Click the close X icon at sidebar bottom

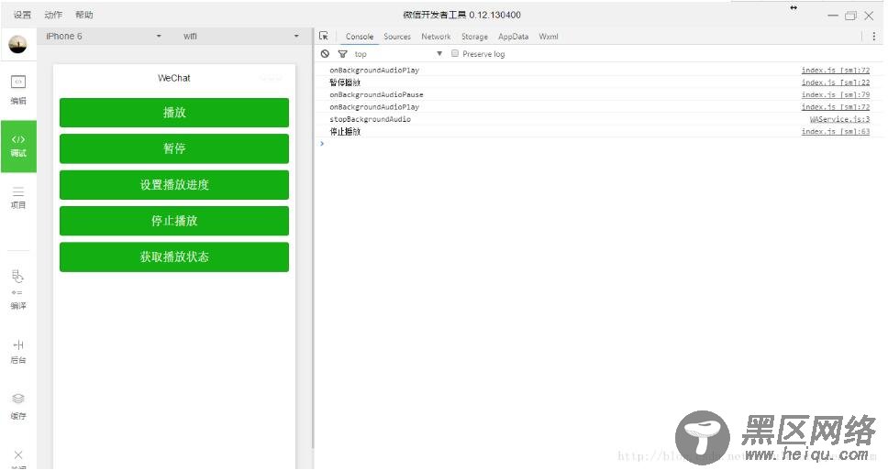(x=18, y=454)
